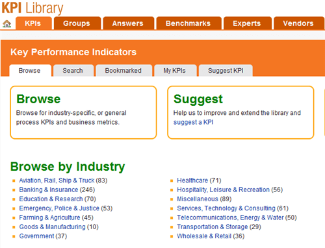
Task: Open Goods & Manufacturing category
Action: click(x=52, y=227)
